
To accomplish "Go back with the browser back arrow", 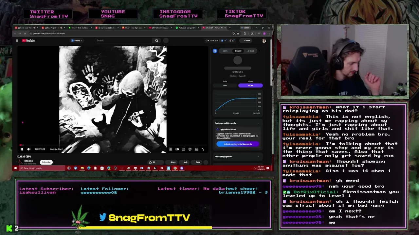I will [15, 33].
